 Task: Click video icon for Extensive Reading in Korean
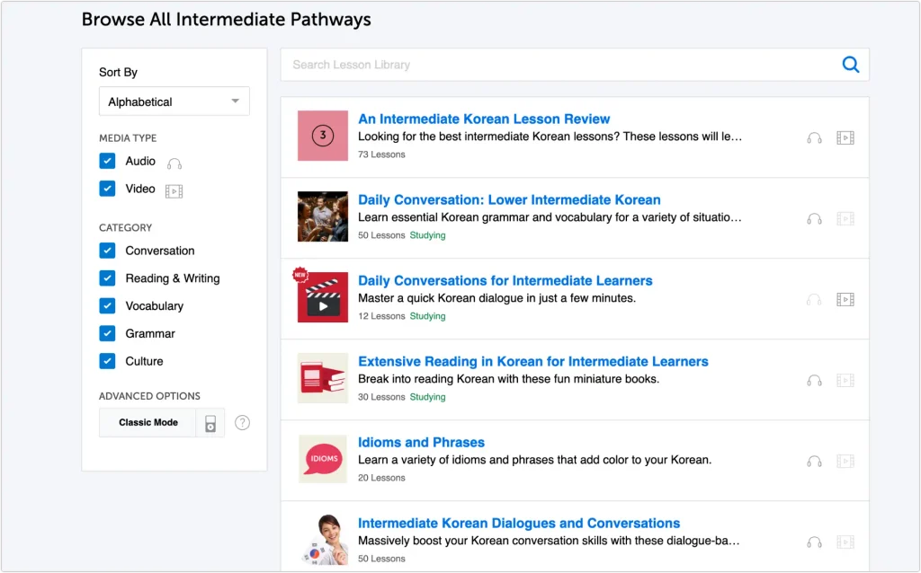pyautogui.click(x=845, y=381)
